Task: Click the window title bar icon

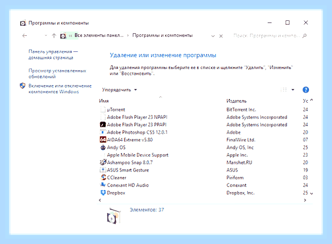Action: point(23,23)
